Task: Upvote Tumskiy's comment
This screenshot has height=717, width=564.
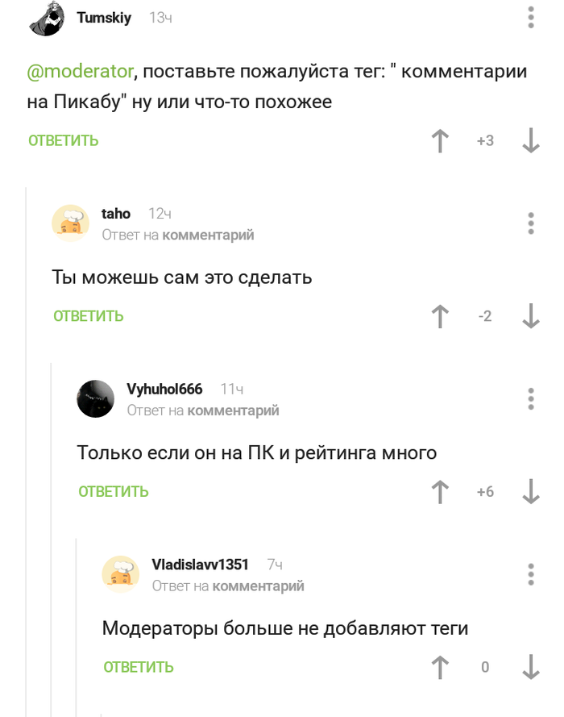Action: click(x=440, y=141)
